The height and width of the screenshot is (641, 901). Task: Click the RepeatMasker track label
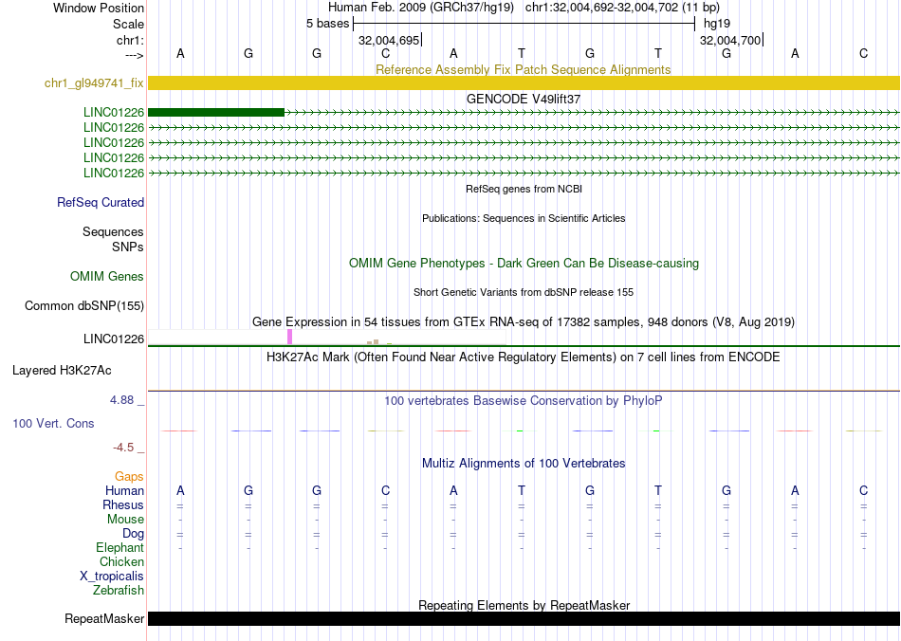click(x=104, y=618)
